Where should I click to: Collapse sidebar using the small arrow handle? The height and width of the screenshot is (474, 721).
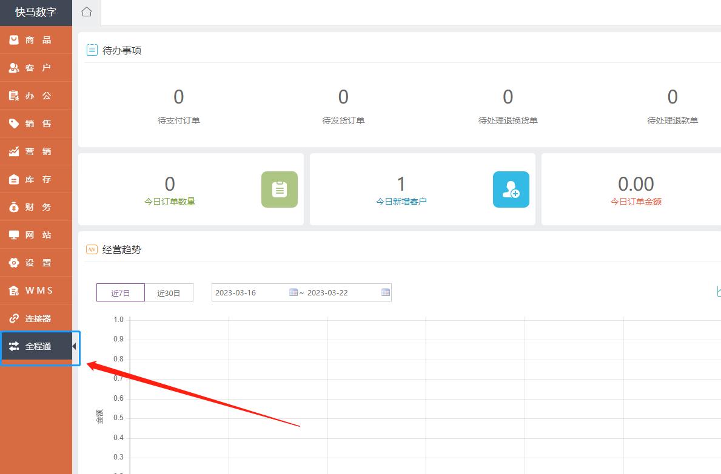[74, 346]
